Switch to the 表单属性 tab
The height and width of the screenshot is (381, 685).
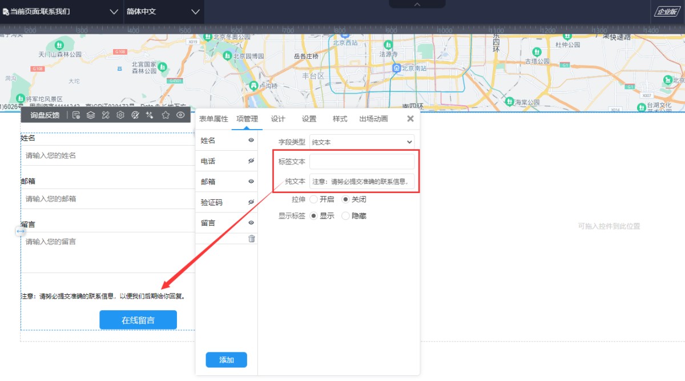point(213,119)
